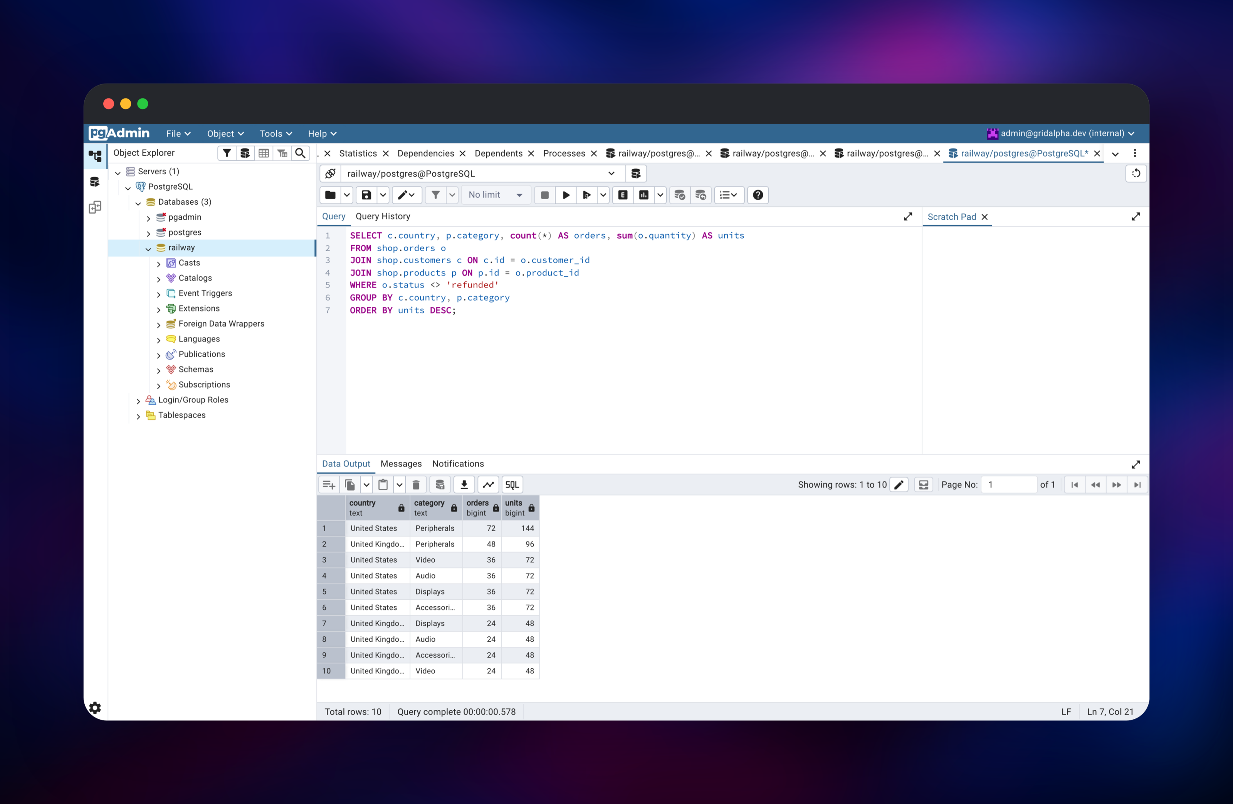Click the Save Data Changes icon
This screenshot has width=1233, height=804.
pyautogui.click(x=440, y=485)
